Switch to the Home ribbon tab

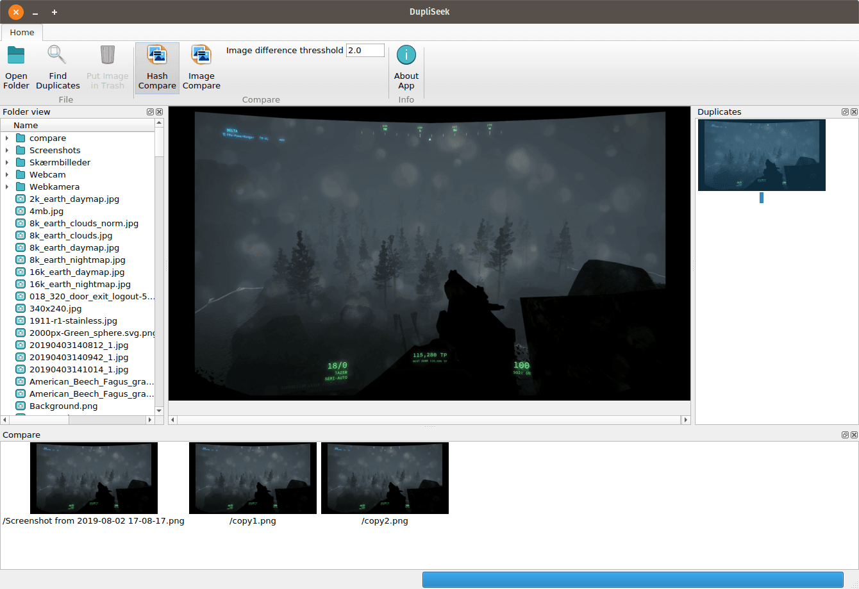tap(22, 32)
